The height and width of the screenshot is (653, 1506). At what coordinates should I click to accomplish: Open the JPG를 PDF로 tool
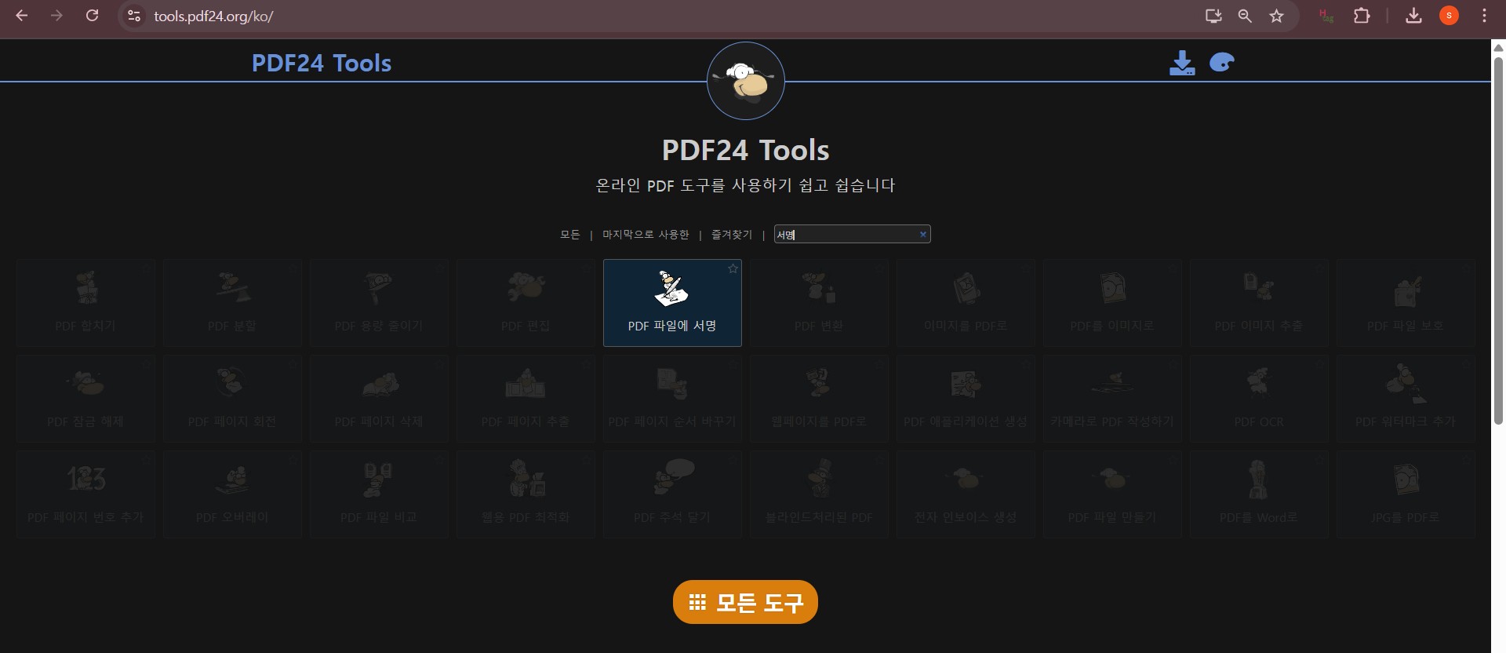[x=1406, y=494]
